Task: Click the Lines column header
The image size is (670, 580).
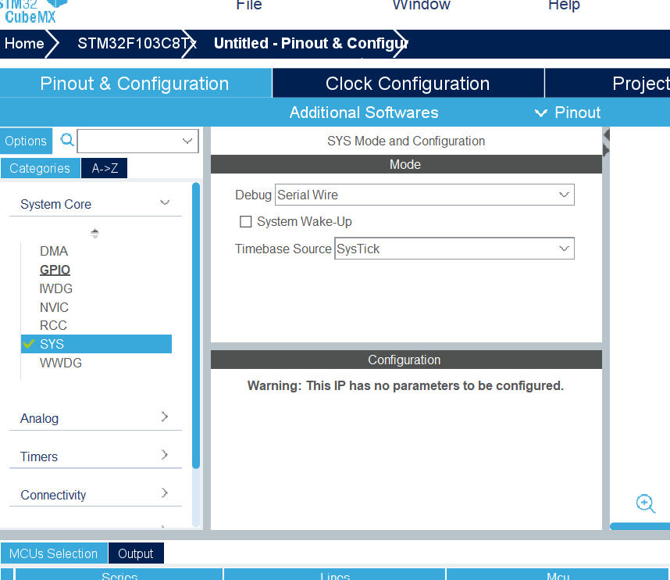Action: pyautogui.click(x=335, y=575)
